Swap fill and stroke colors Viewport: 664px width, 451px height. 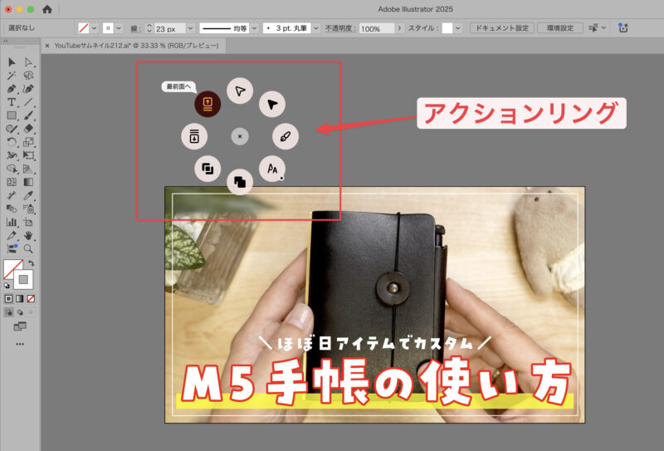(31, 263)
